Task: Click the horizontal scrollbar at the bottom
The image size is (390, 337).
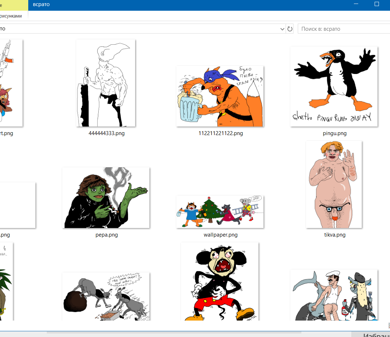Action: point(174,332)
